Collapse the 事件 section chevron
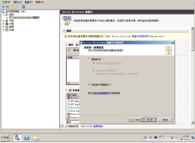The width and height of the screenshot is (195, 143). click(x=66, y=45)
